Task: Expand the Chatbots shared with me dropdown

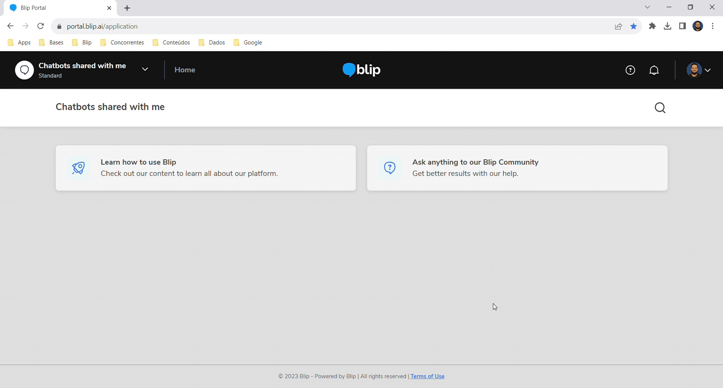Action: (145, 69)
